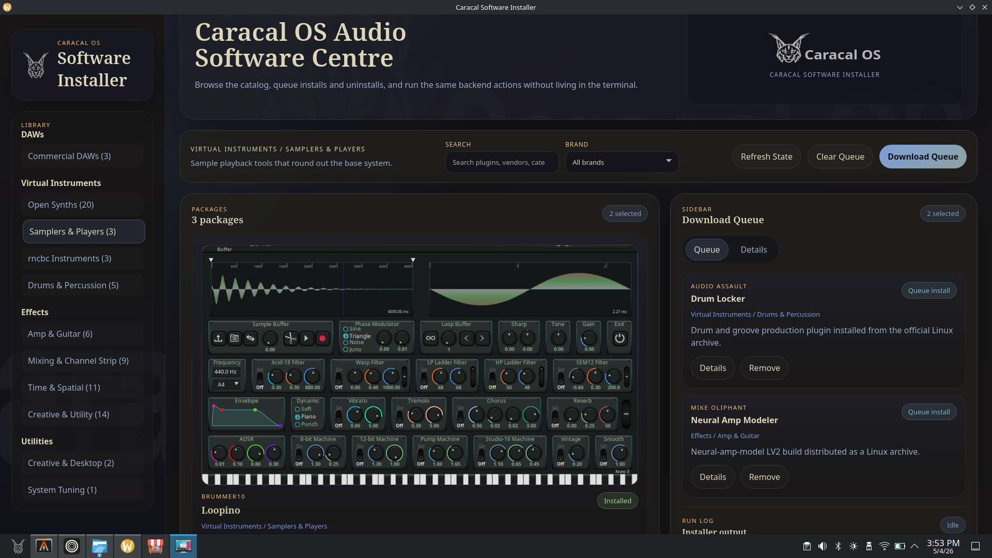Remove Drum Locker from the queue
Viewport: 992px width, 558px height.
764,368
